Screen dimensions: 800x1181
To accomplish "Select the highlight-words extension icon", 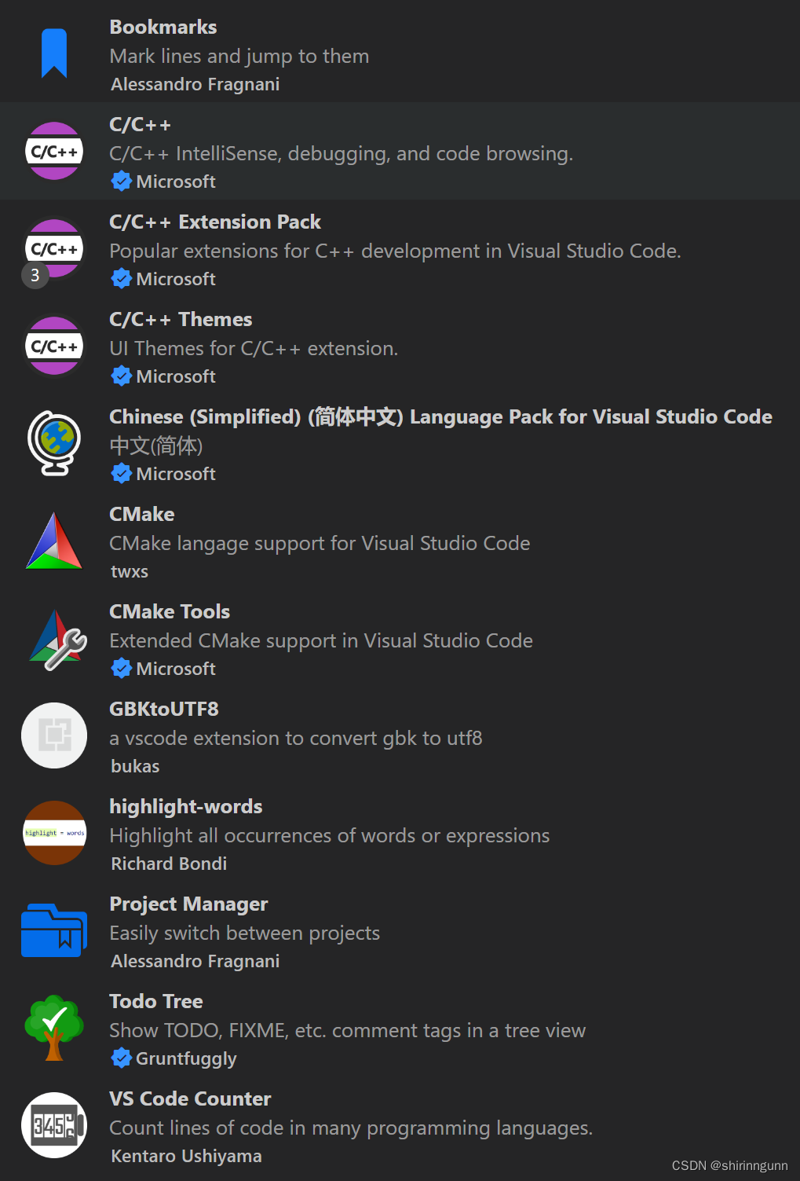I will coord(53,833).
